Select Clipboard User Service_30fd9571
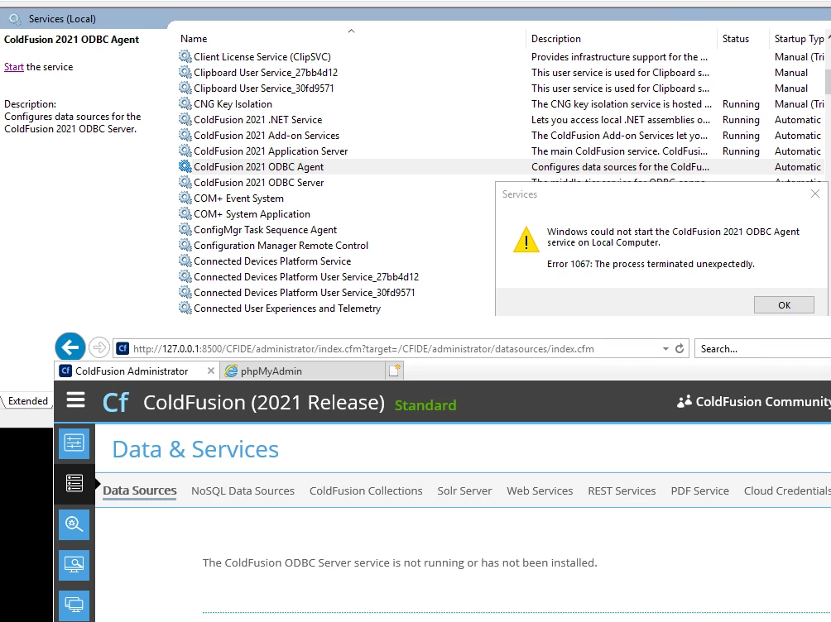The height and width of the screenshot is (622, 831). point(264,88)
